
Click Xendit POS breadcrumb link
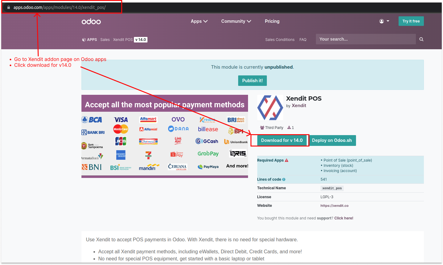pyautogui.click(x=123, y=40)
